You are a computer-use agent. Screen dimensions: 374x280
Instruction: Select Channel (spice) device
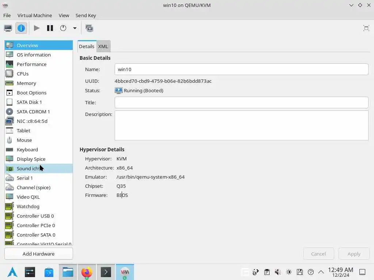coord(39,187)
